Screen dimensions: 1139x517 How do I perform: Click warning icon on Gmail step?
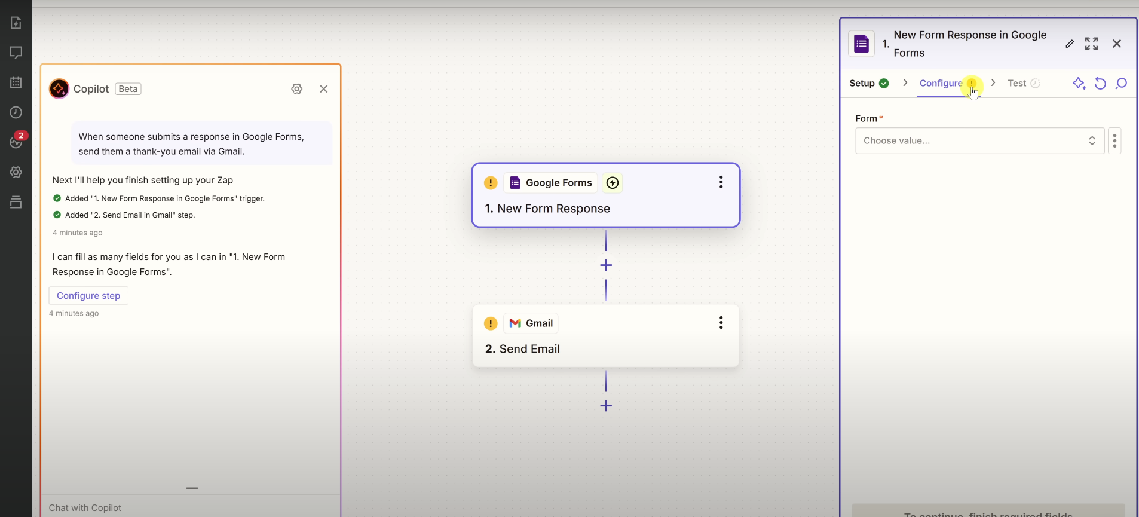coord(491,323)
